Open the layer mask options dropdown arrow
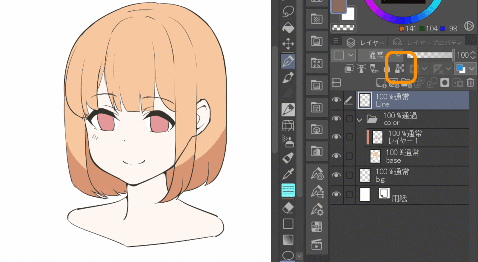 (424, 69)
